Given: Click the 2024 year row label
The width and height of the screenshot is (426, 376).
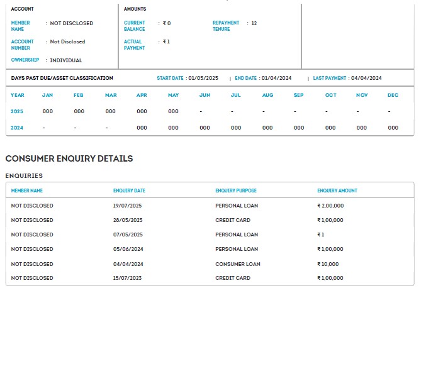Looking at the screenshot, I should tap(18, 128).
